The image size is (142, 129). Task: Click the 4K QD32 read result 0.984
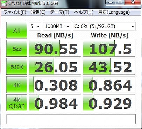tap(55, 103)
